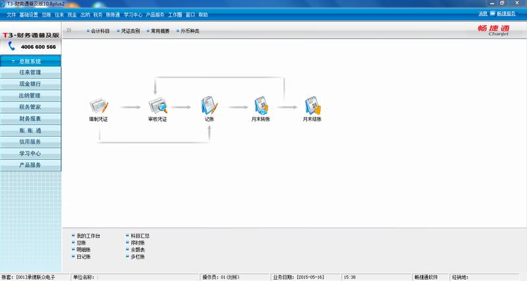The image size is (527, 281).
Task: Select 账 账 通 in the sidebar
Action: (x=30, y=130)
